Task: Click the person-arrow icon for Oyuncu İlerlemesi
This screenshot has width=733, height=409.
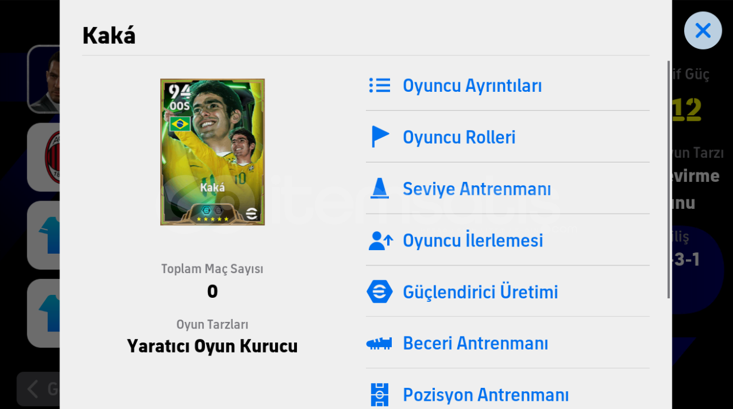Action: point(379,240)
